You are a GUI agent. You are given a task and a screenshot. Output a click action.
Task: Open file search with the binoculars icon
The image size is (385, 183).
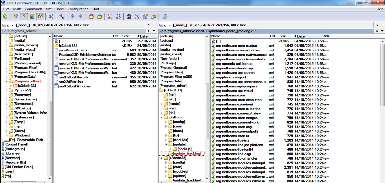(x=129, y=16)
